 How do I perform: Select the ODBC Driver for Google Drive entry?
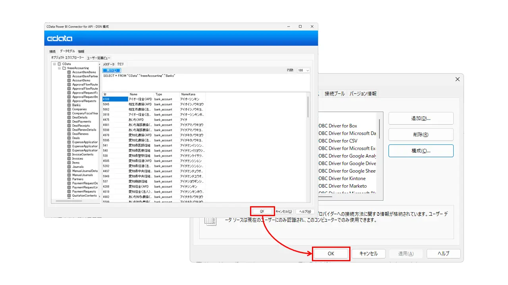pyautogui.click(x=347, y=163)
